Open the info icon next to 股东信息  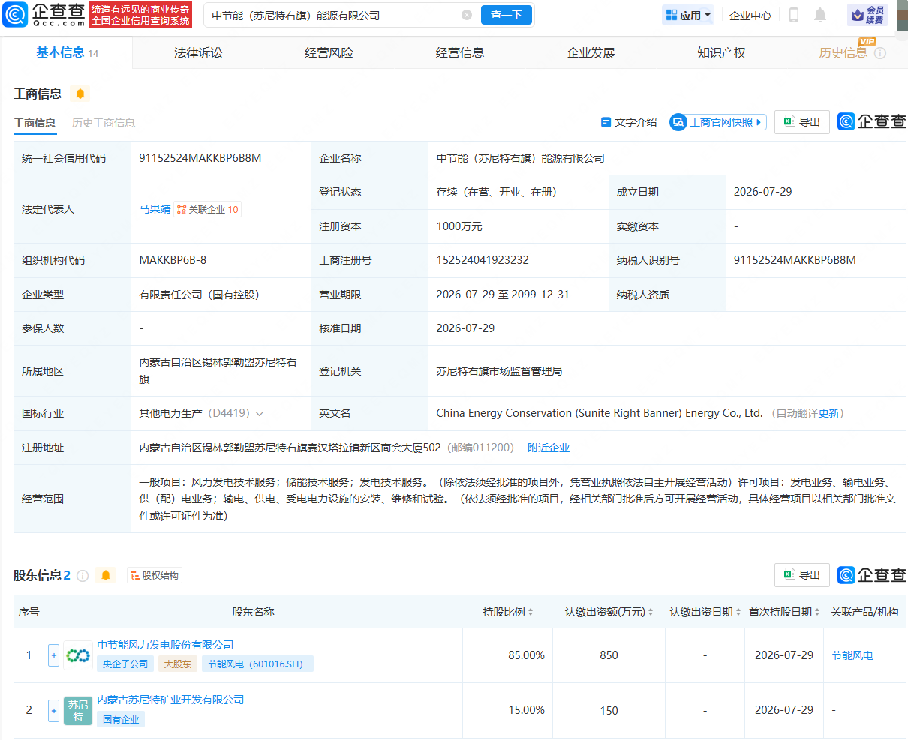pos(83,576)
